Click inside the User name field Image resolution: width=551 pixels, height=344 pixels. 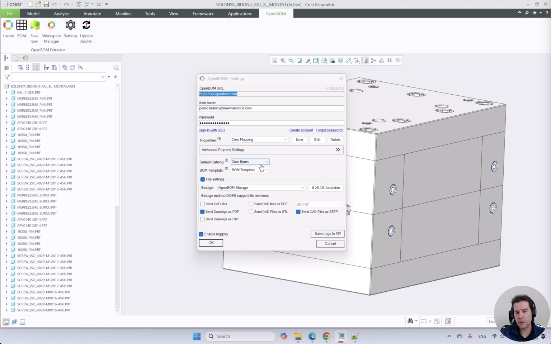[271, 108]
